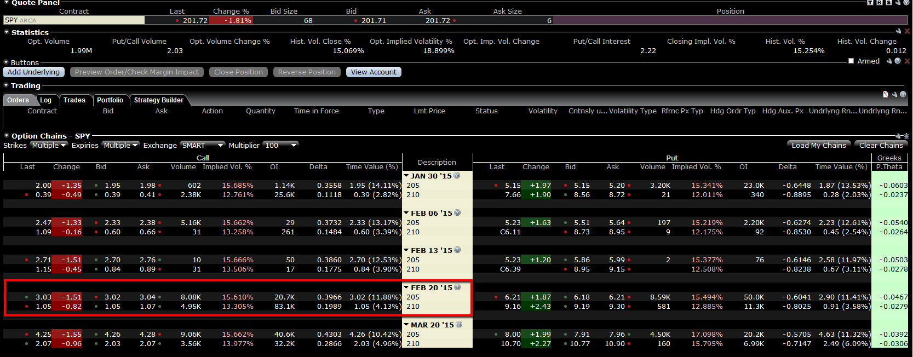Open the Expiries Multiple dropdown
Viewport: 913px width, 357px height.
pos(120,145)
